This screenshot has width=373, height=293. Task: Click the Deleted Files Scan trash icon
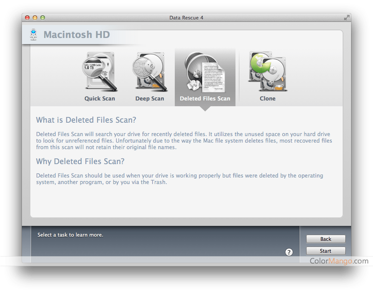pos(205,72)
